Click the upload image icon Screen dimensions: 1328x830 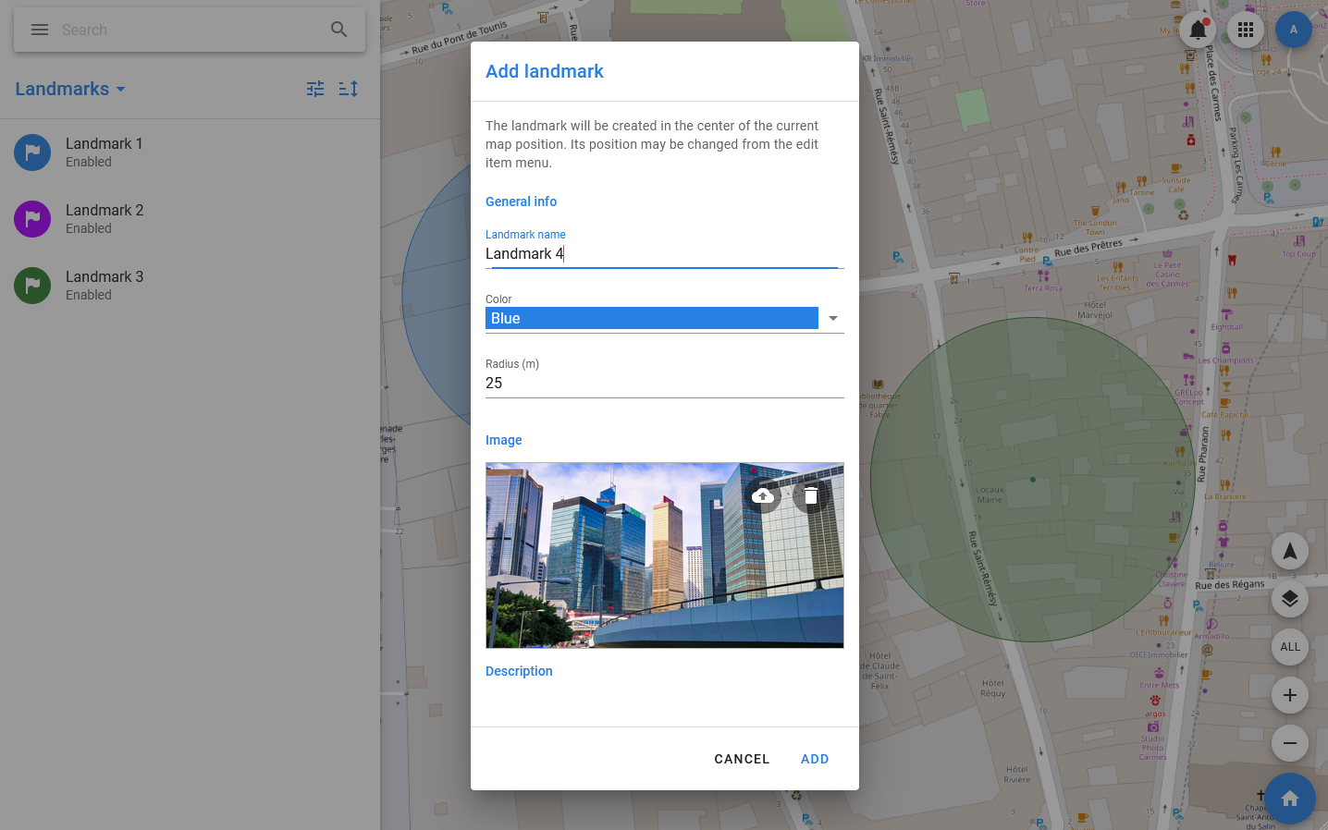tap(763, 496)
